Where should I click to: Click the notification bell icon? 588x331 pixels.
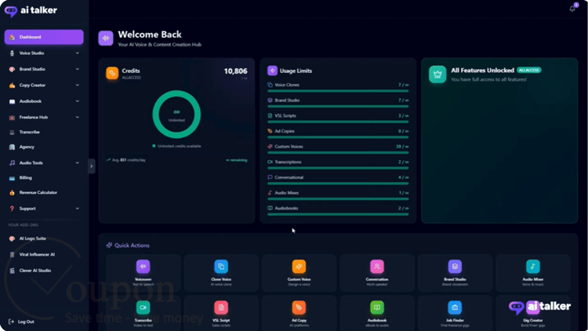[572, 9]
